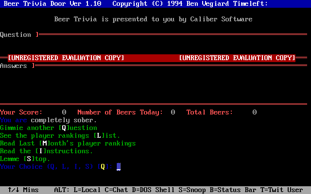This screenshot has height=194, width=311.
Task: Toggle T=Twit User in status bar
Action: 284,190
